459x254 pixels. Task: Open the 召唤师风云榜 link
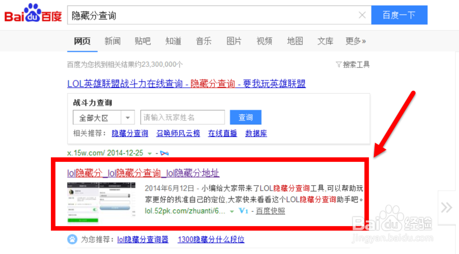pyautogui.click(x=178, y=133)
